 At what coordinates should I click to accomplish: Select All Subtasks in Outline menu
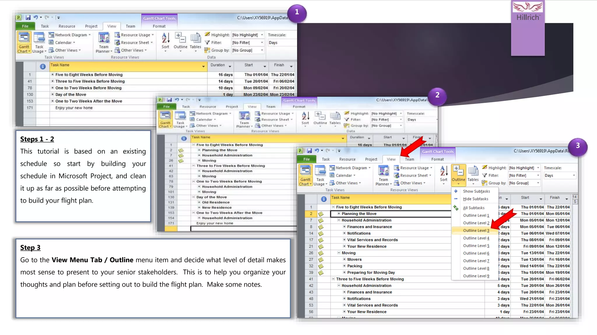(x=474, y=208)
